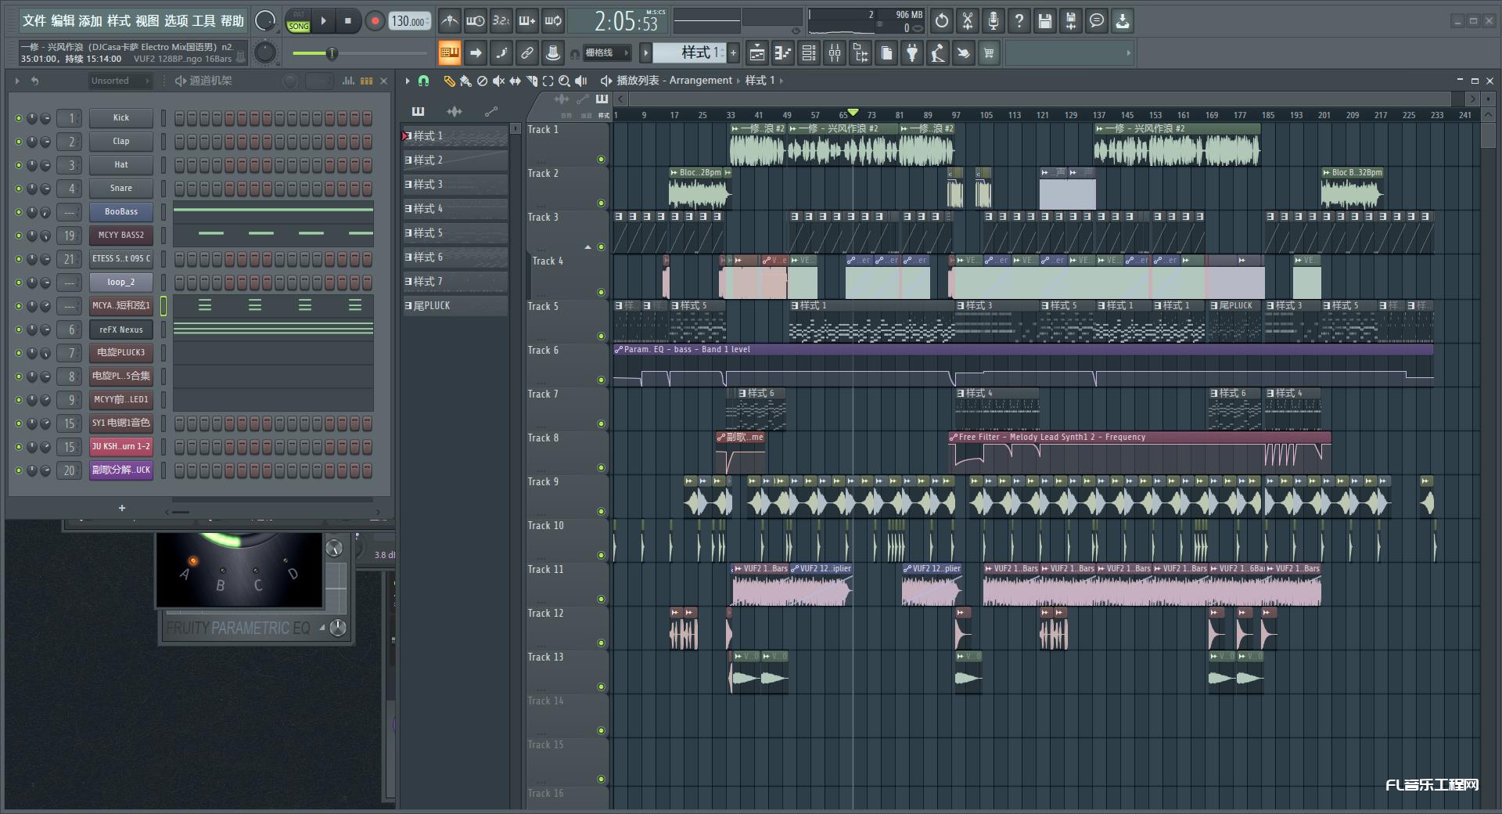Viewport: 1502px width, 814px height.
Task: Mute playlist Track 6 green dot
Action: pyautogui.click(x=601, y=380)
